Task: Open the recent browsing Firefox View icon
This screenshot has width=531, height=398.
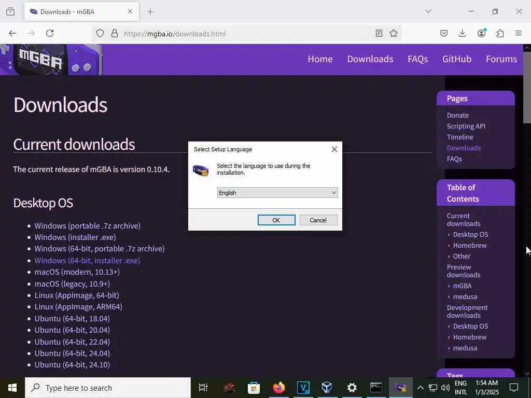Action: (x=10, y=11)
